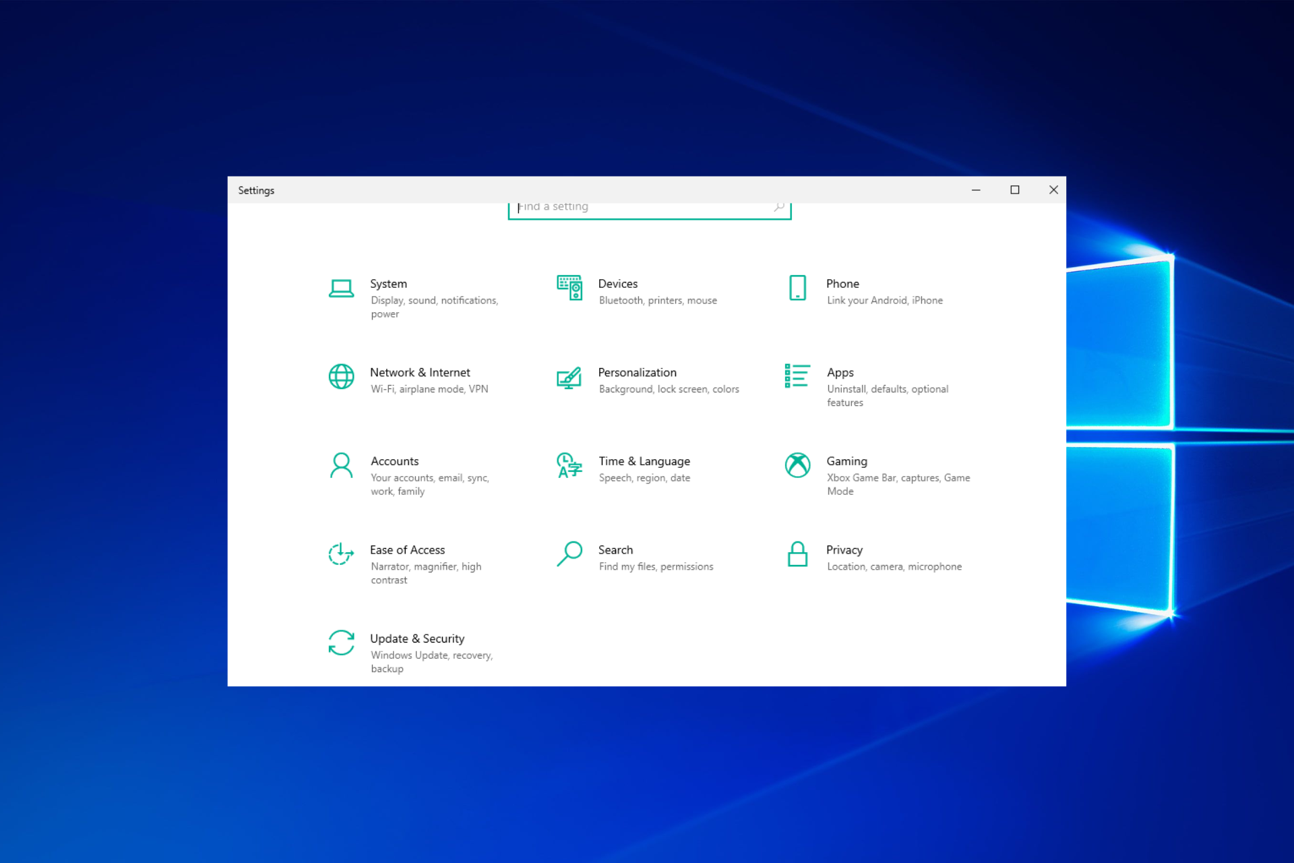Open the 'Update & Security' title link

(x=417, y=638)
